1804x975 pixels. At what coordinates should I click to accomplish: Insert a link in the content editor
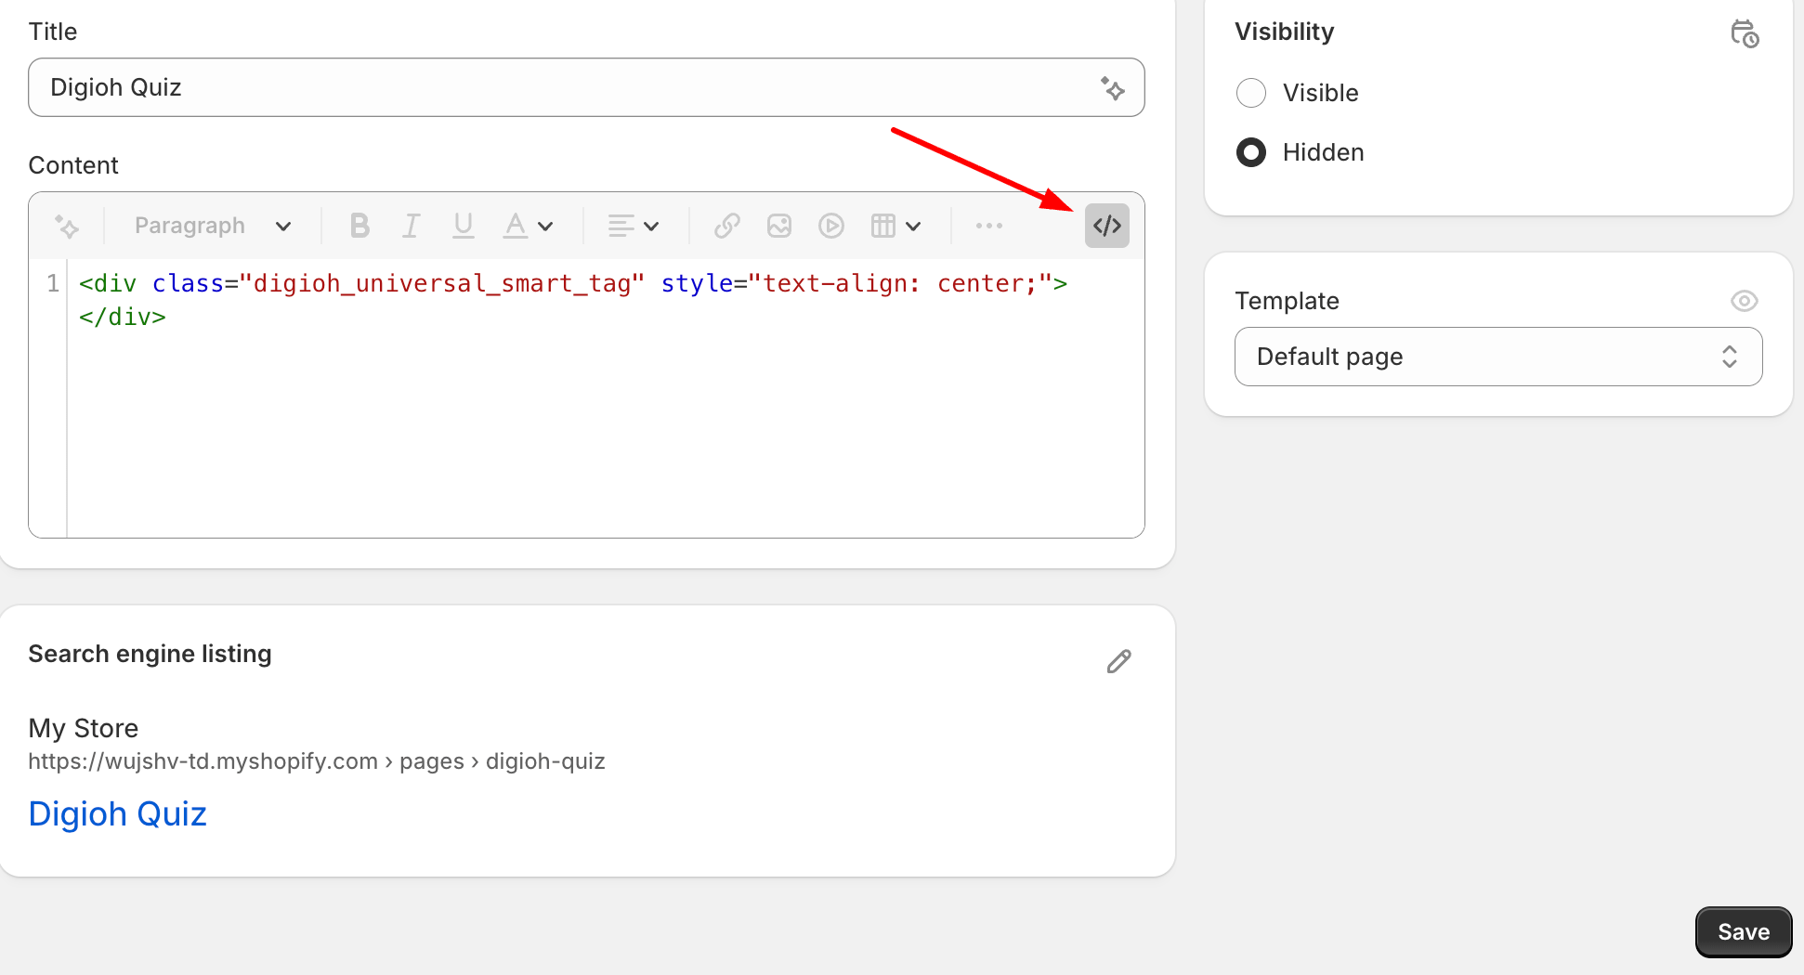point(726,225)
